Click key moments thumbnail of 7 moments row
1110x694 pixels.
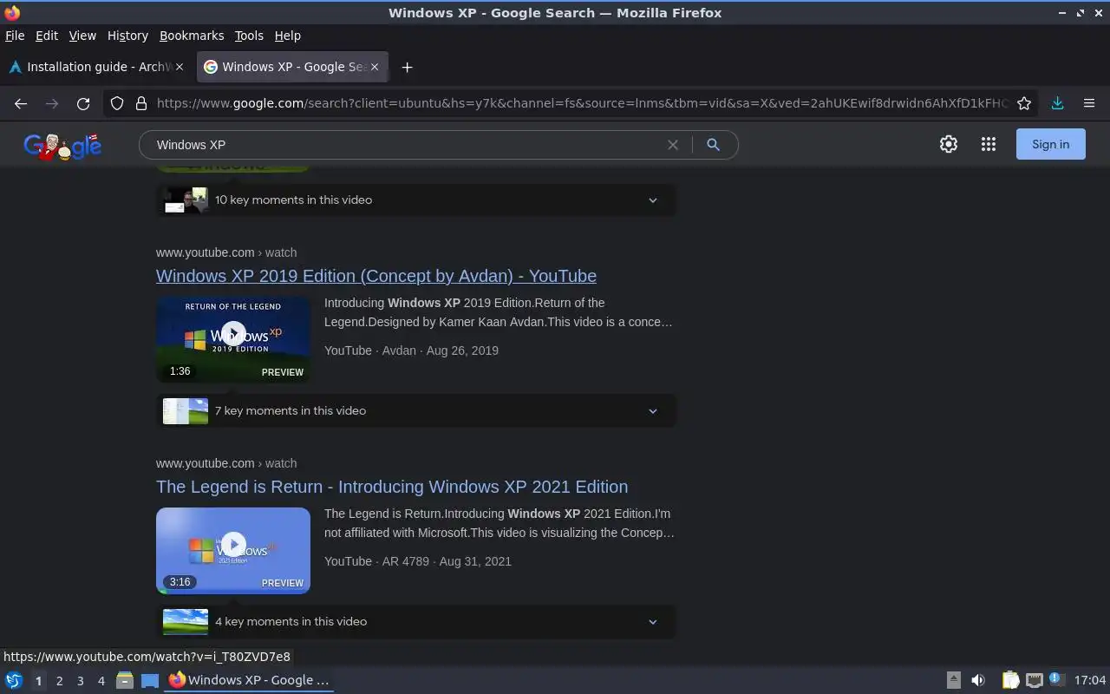pos(186,411)
